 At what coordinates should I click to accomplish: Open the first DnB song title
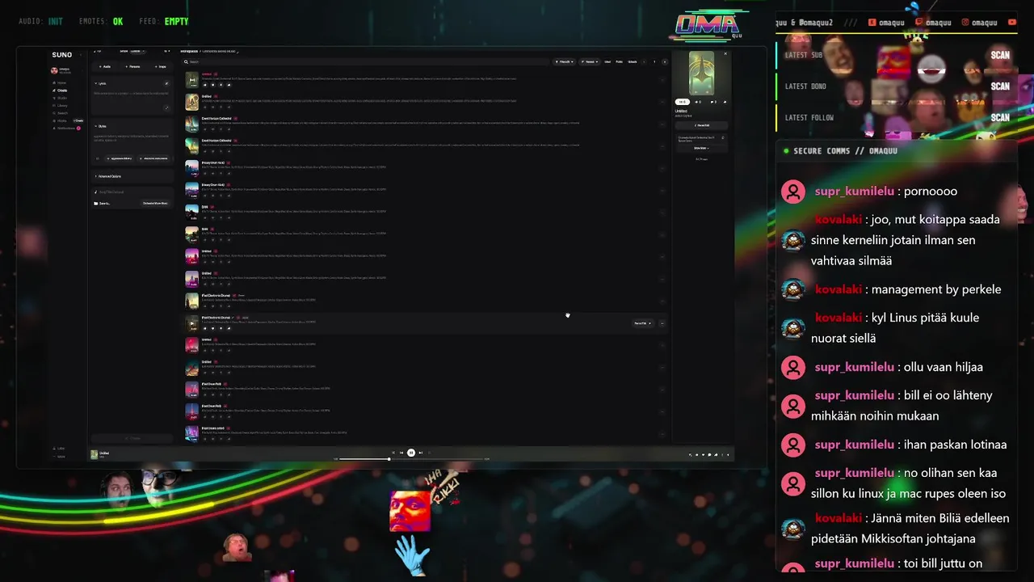[204, 207]
